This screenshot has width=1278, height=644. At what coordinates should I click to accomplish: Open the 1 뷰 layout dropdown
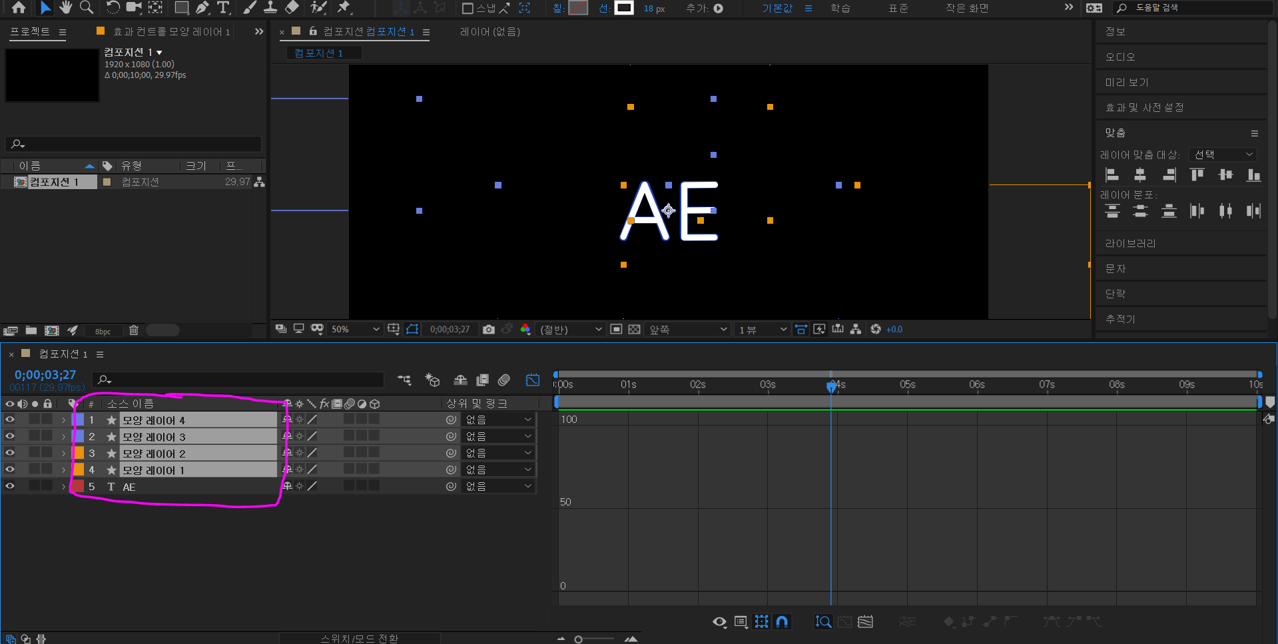[x=763, y=330]
